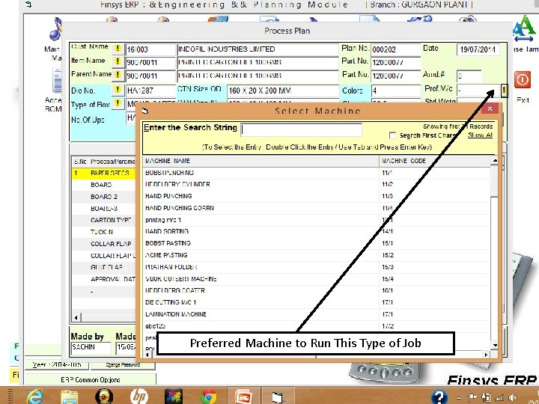This screenshot has height=404, width=539.
Task: Click the machine list scroll right arrow
Action: pos(486,355)
